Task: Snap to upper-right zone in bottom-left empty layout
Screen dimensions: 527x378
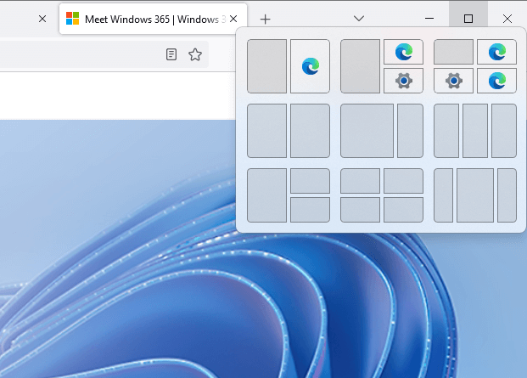Action: pyautogui.click(x=310, y=181)
